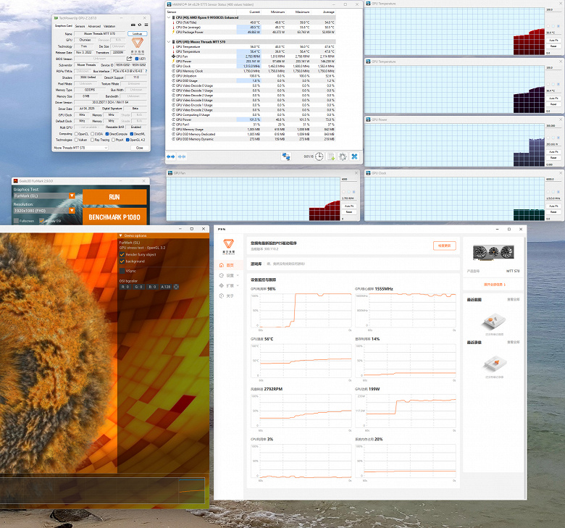Toggle the OpenGL 4.2 checkbox

coord(127,140)
